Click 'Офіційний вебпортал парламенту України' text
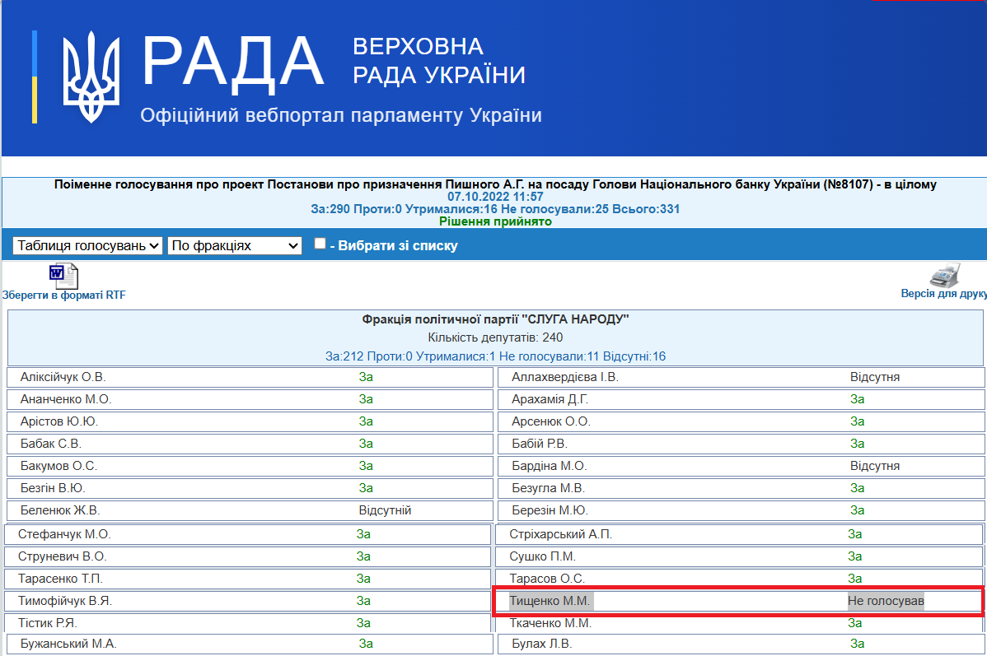 point(340,115)
